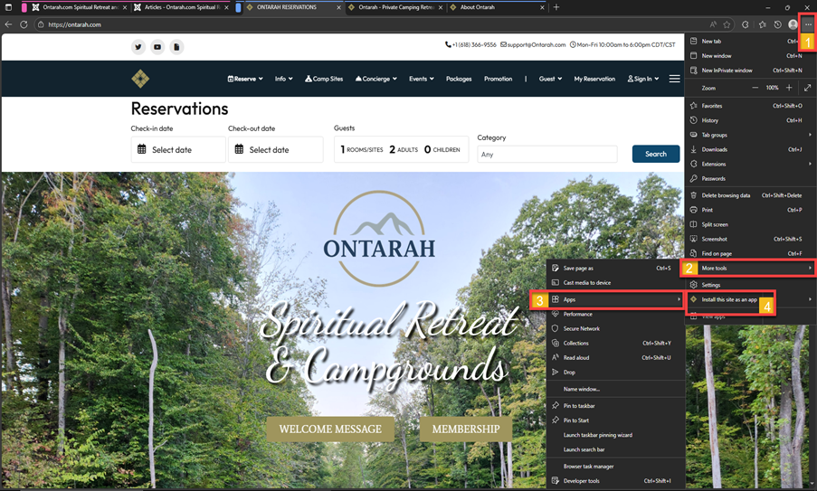Open Settings in the browser menu
The image size is (817, 491).
tap(750, 285)
